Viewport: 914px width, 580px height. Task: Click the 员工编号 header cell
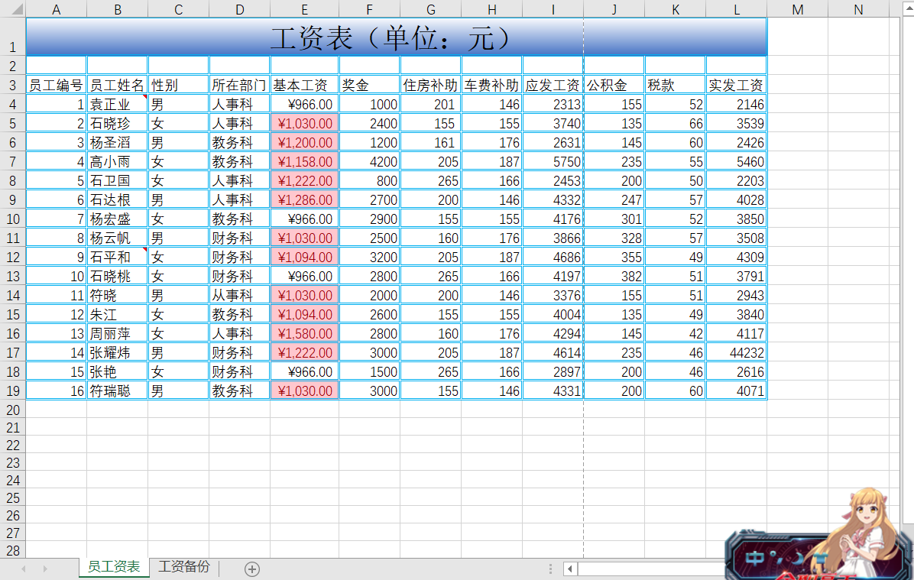[56, 85]
